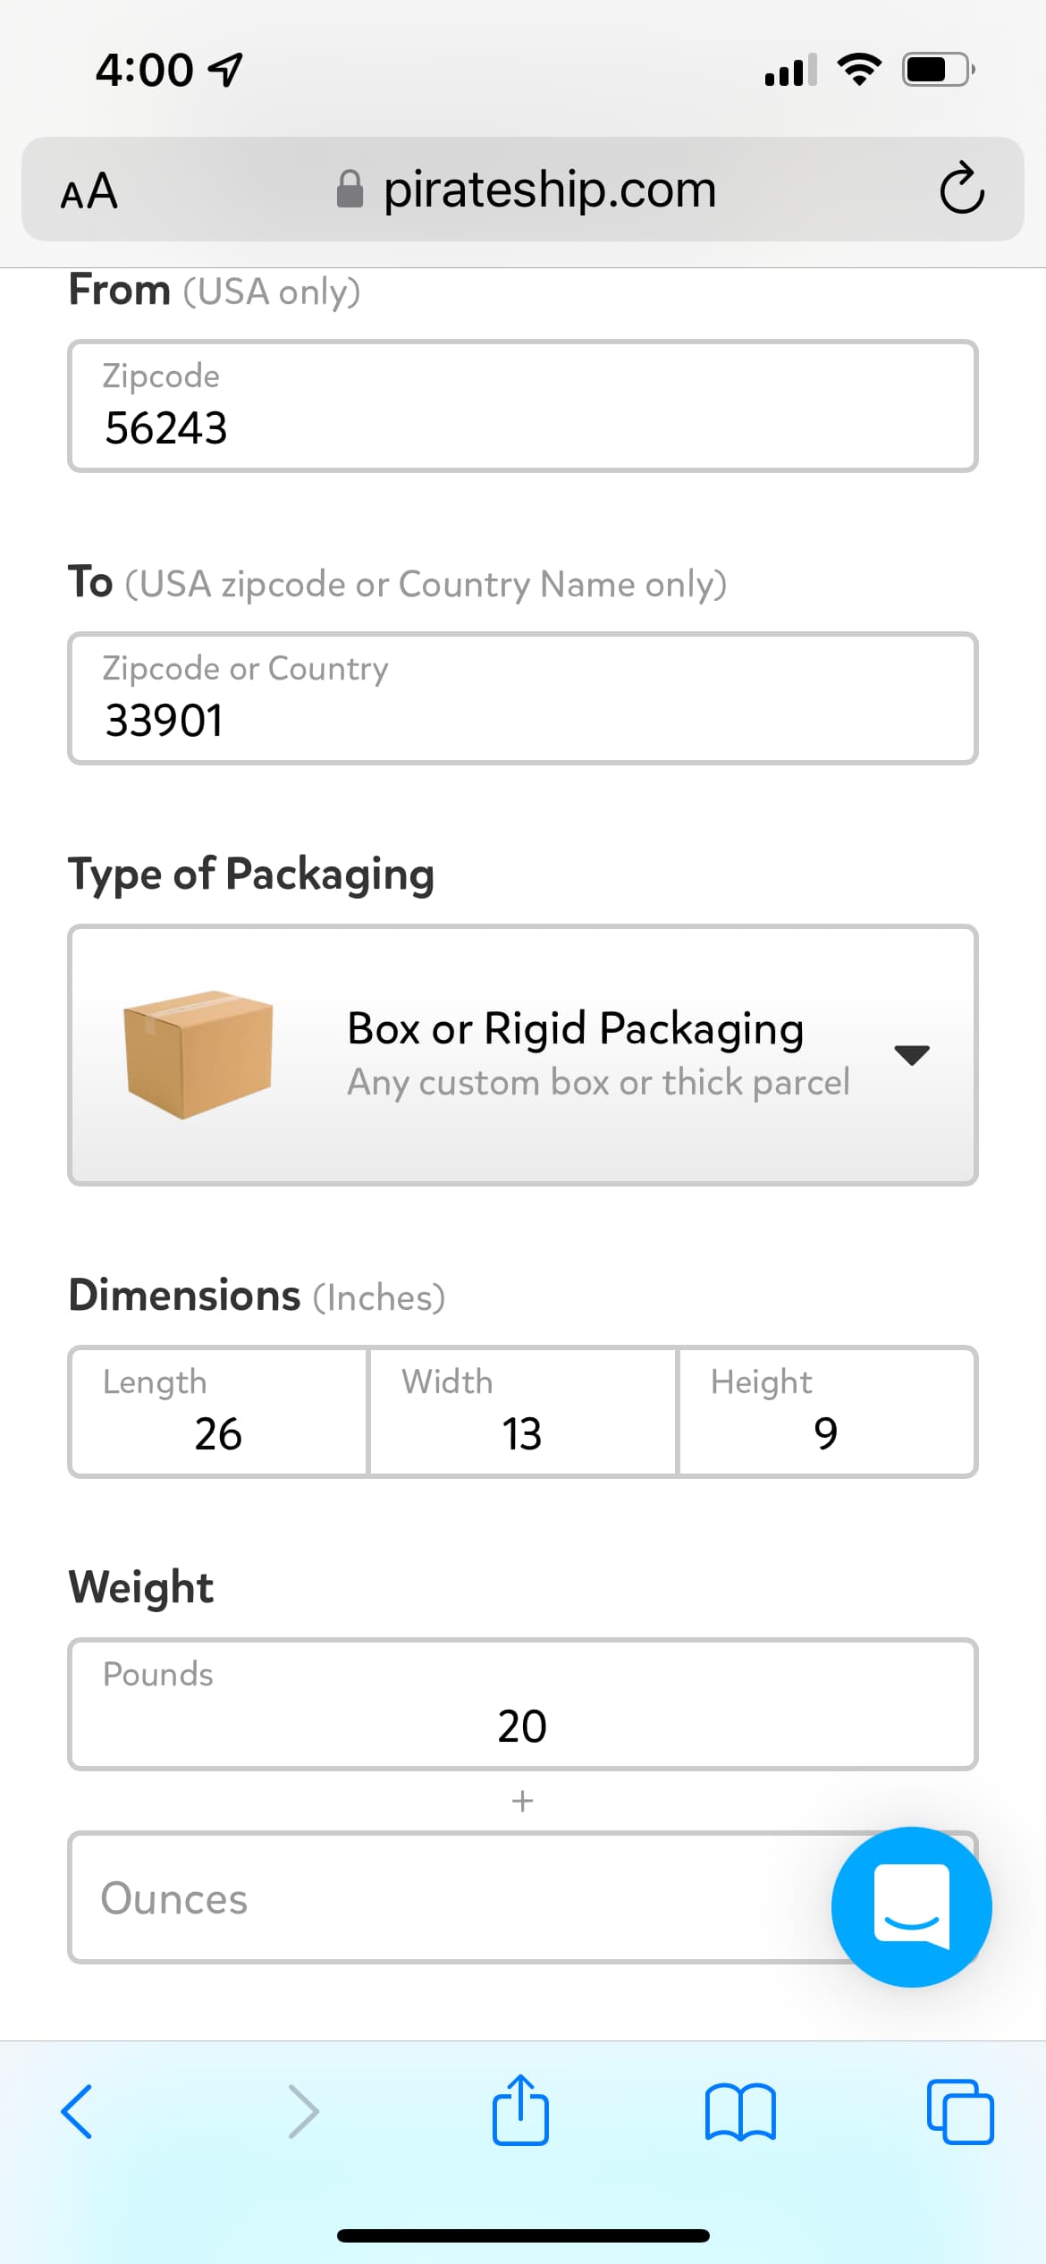Image resolution: width=1046 pixels, height=2264 pixels.
Task: Change the Length dimension field
Action: click(x=218, y=1412)
